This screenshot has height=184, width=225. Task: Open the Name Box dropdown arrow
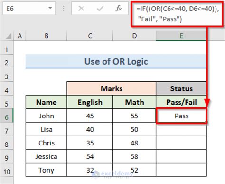pos(50,8)
